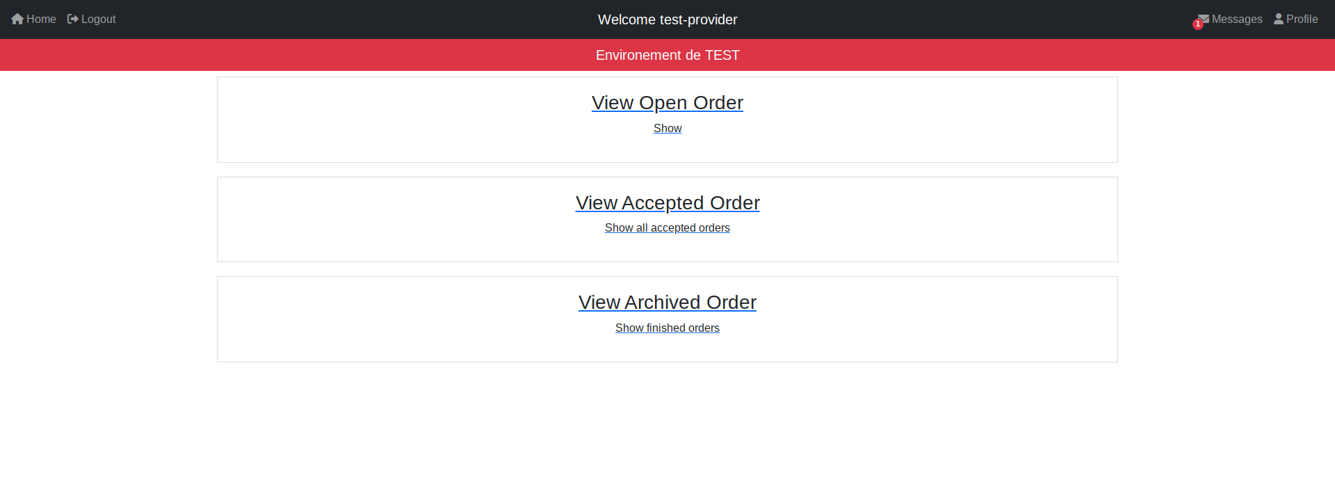This screenshot has width=1335, height=498.
Task: Click the Profile person icon
Action: (1279, 19)
